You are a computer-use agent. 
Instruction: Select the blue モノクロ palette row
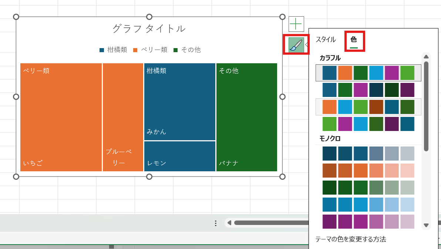368,205
